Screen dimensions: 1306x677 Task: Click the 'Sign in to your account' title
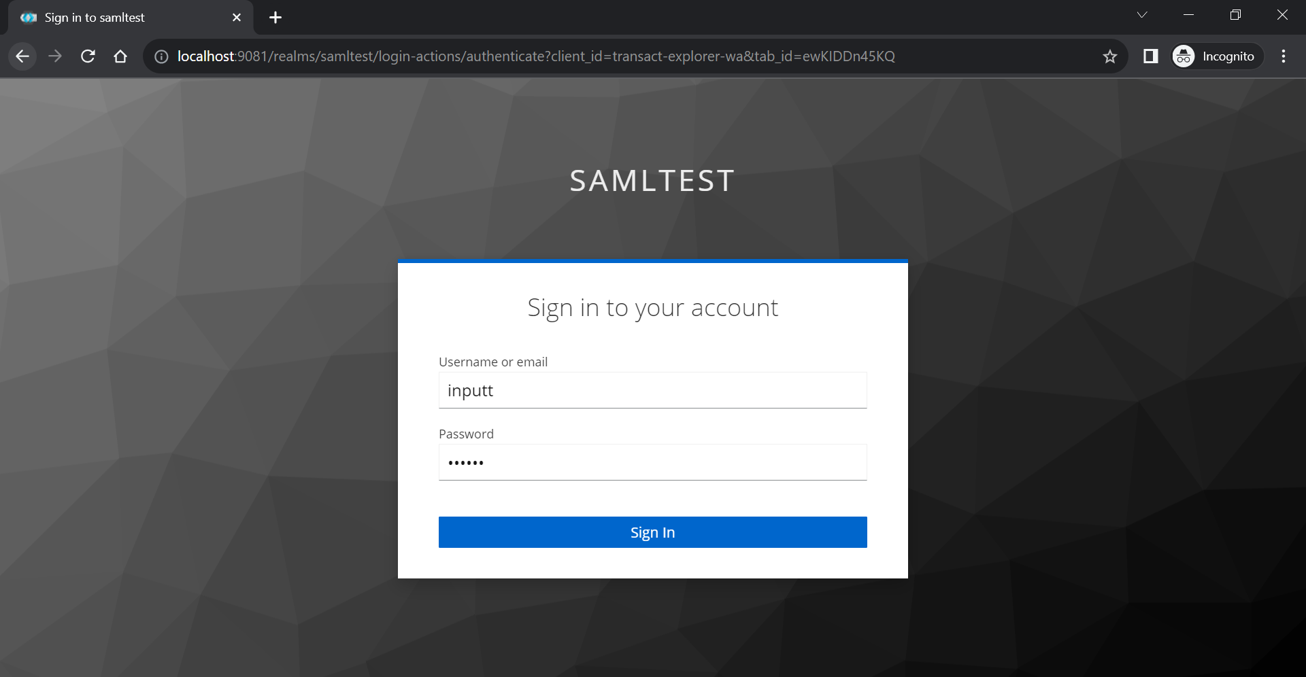coord(652,308)
